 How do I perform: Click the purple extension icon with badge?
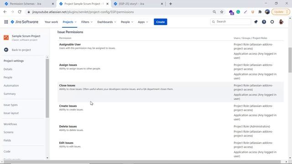pos(231,12)
